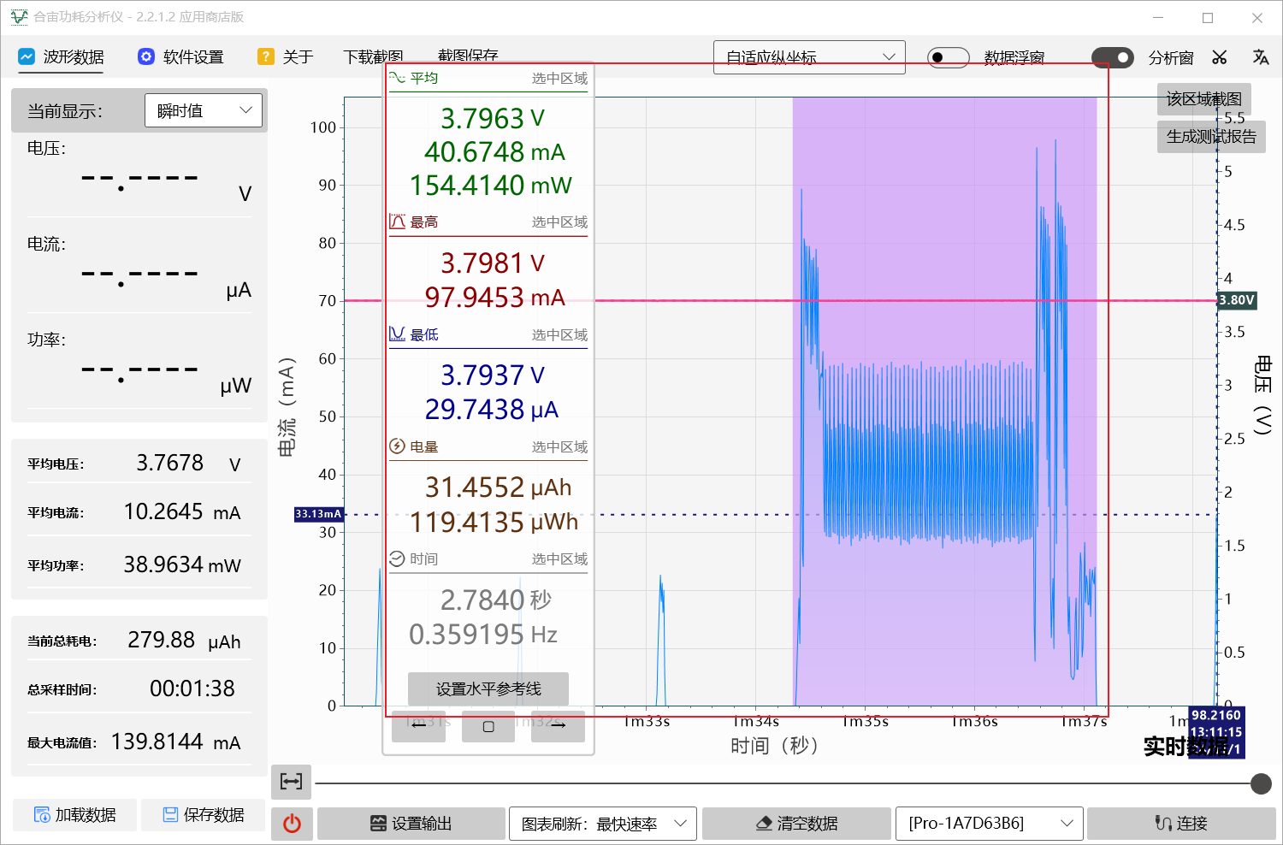Click the language translate icon

tap(1261, 57)
